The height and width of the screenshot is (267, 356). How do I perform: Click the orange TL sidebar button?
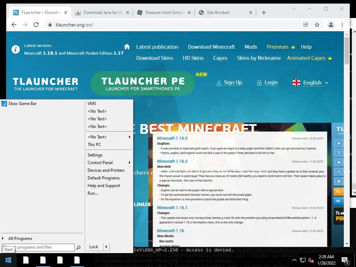click(339, 192)
